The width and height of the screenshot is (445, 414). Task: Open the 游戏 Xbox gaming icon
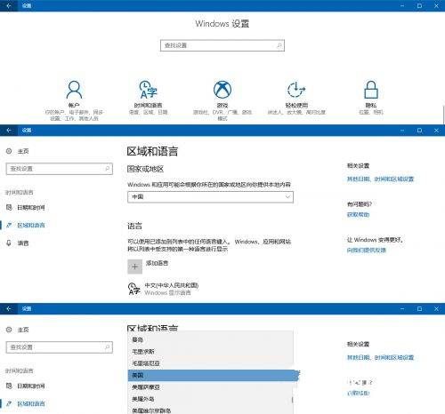[222, 90]
